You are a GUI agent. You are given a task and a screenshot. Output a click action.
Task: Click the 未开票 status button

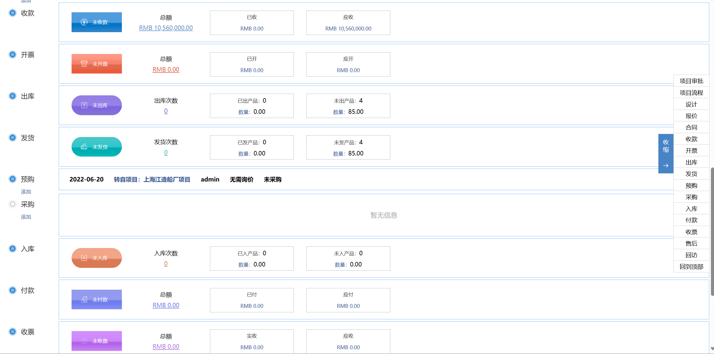click(96, 64)
